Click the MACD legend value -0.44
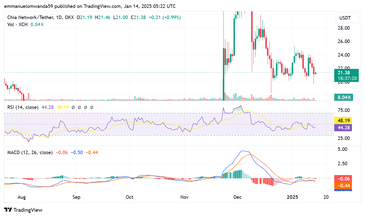The image size is (365, 217). (x=92, y=152)
